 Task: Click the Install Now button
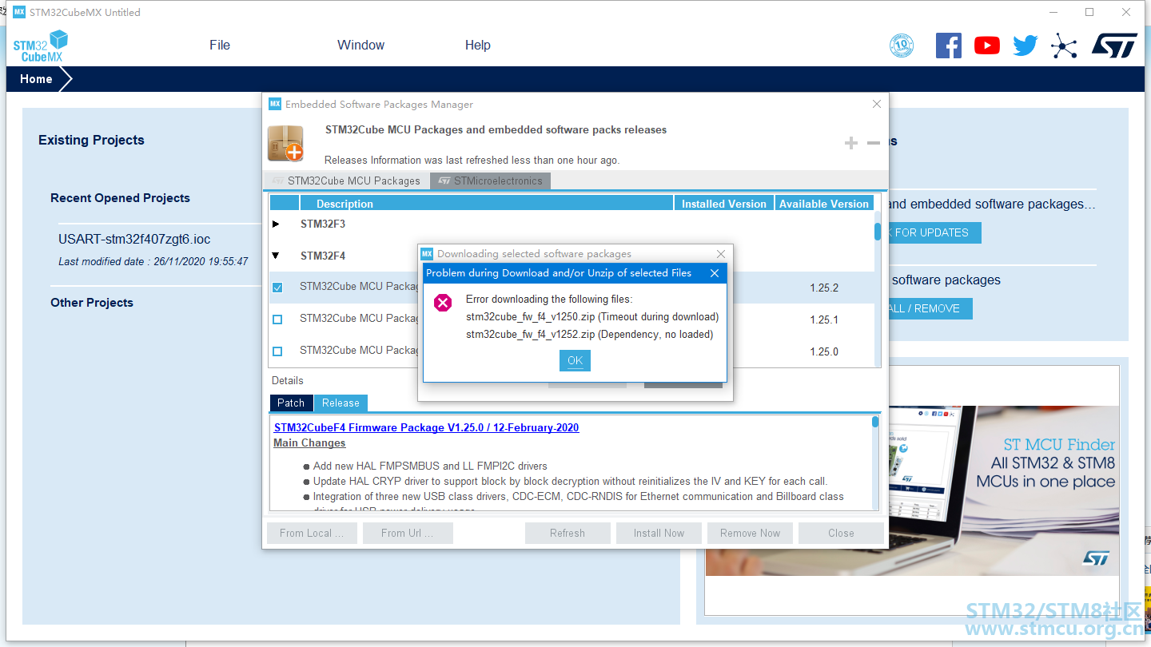coord(659,533)
